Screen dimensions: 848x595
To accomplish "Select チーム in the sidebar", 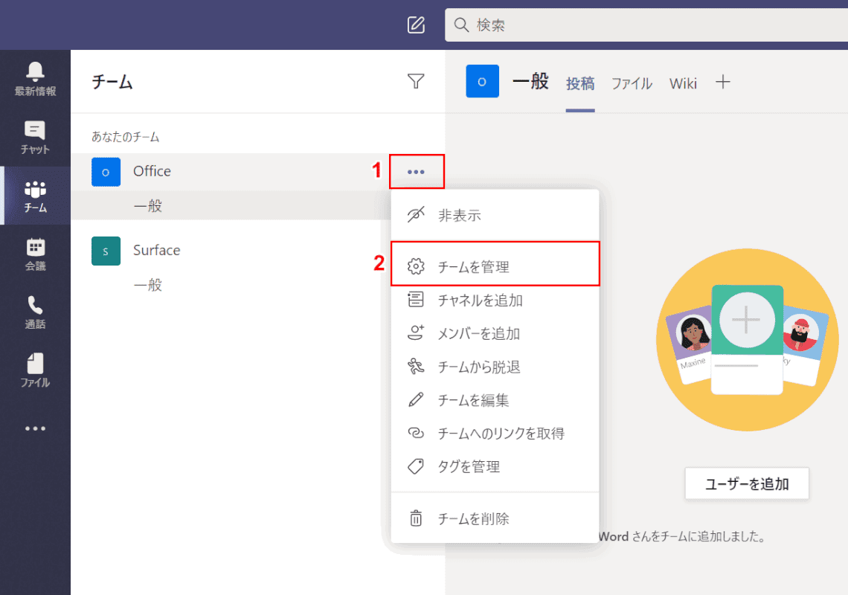I will click(35, 196).
